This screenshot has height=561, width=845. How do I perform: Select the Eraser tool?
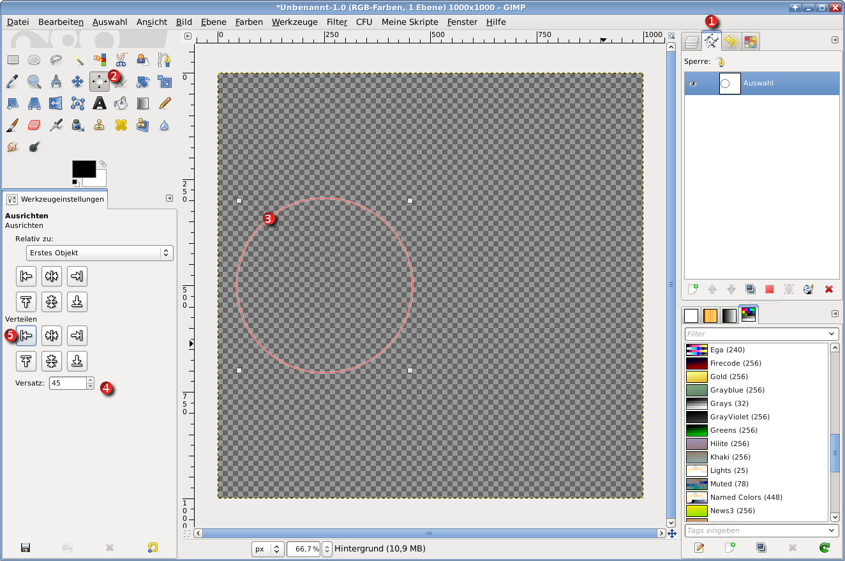click(x=34, y=124)
